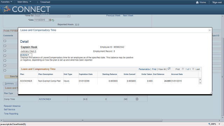Go to Next Week
224x126 pixels.
128,15
